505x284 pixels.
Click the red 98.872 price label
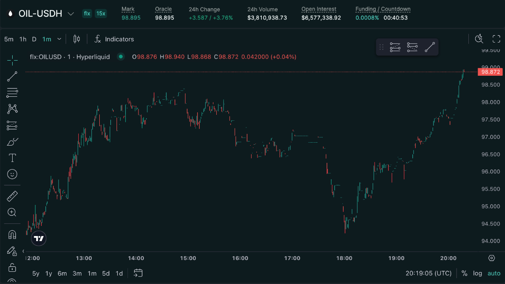point(491,72)
